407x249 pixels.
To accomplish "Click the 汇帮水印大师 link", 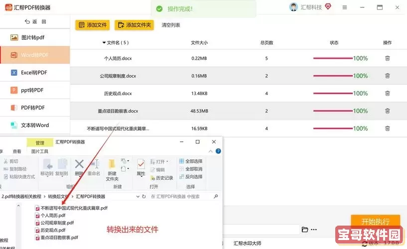I will 248,244.
